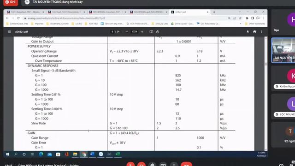This screenshot has width=295, height=166.
Task: Open the Drive của tôi bookmark
Action: [183, 24]
